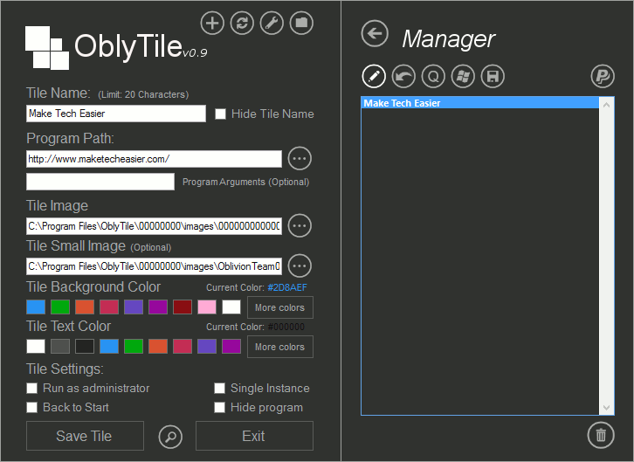Click the magnifier icon beside Save Tile
This screenshot has height=462, width=634.
170,437
